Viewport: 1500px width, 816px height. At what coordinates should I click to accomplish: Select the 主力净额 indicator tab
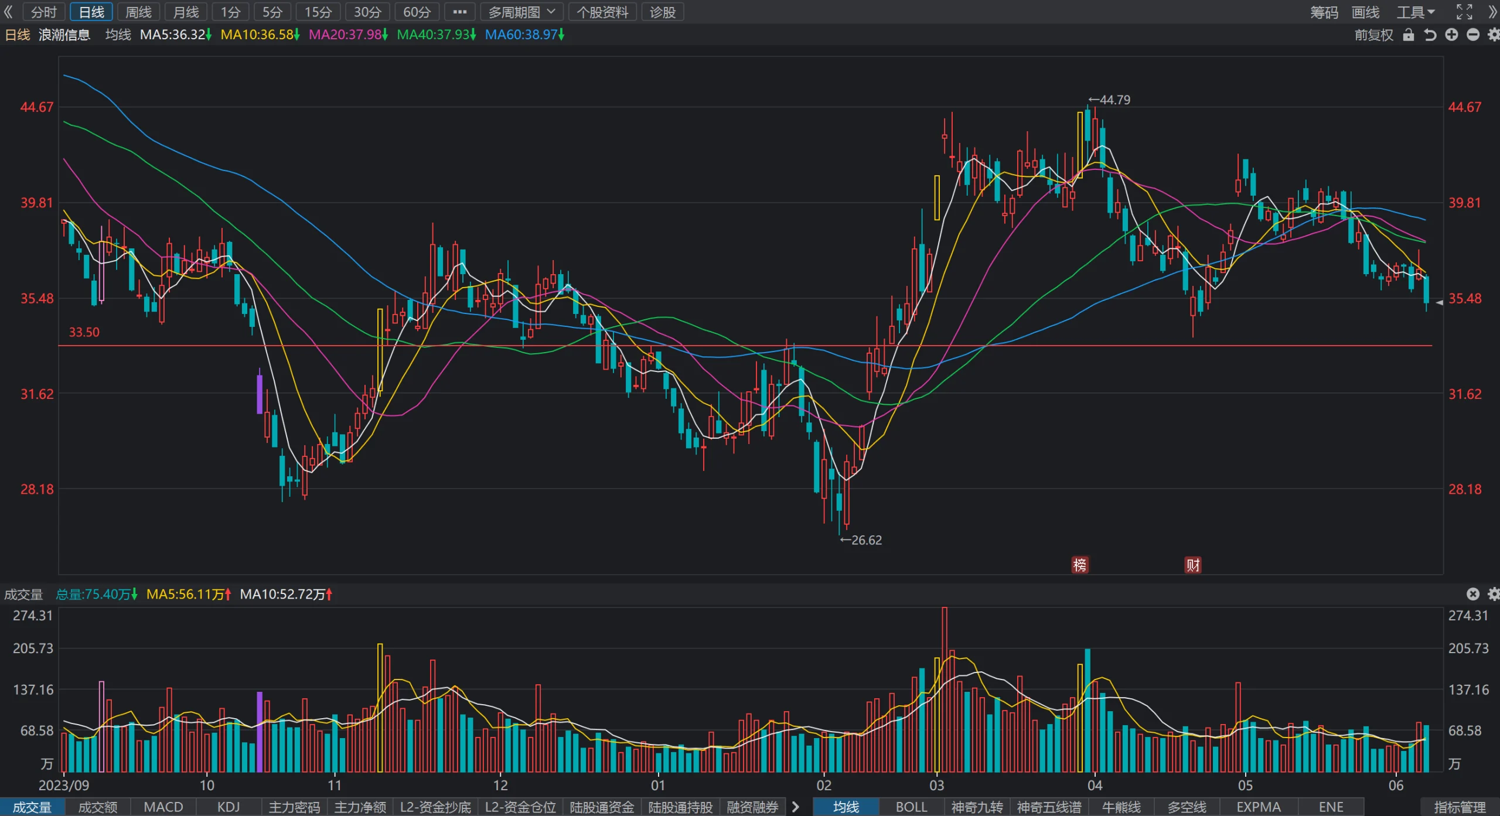360,807
